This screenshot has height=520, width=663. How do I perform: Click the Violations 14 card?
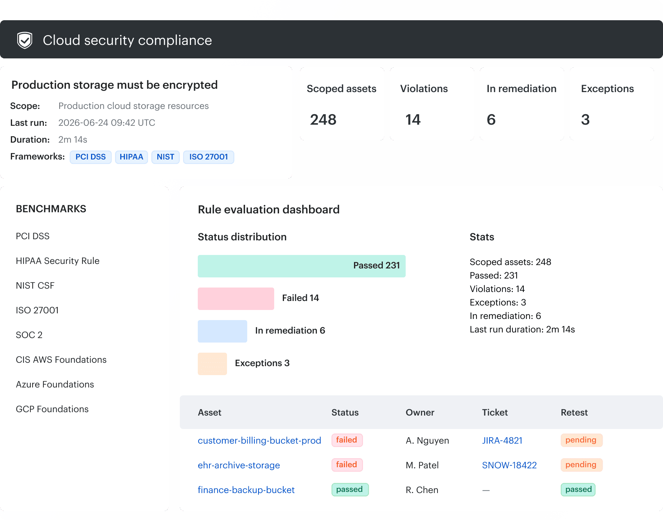click(x=432, y=104)
